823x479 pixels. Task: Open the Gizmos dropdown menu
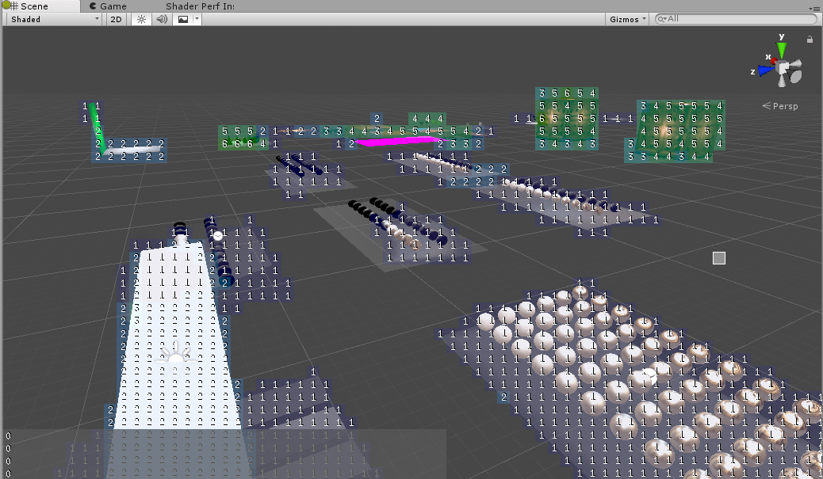[x=628, y=19]
